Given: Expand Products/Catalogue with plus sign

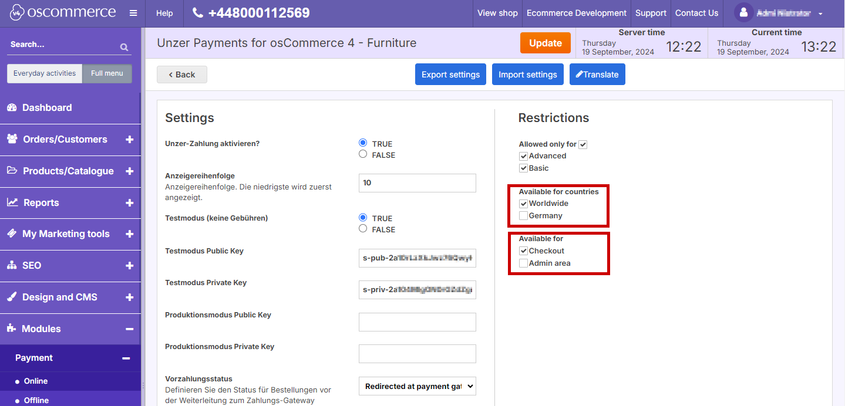Looking at the screenshot, I should tap(129, 171).
